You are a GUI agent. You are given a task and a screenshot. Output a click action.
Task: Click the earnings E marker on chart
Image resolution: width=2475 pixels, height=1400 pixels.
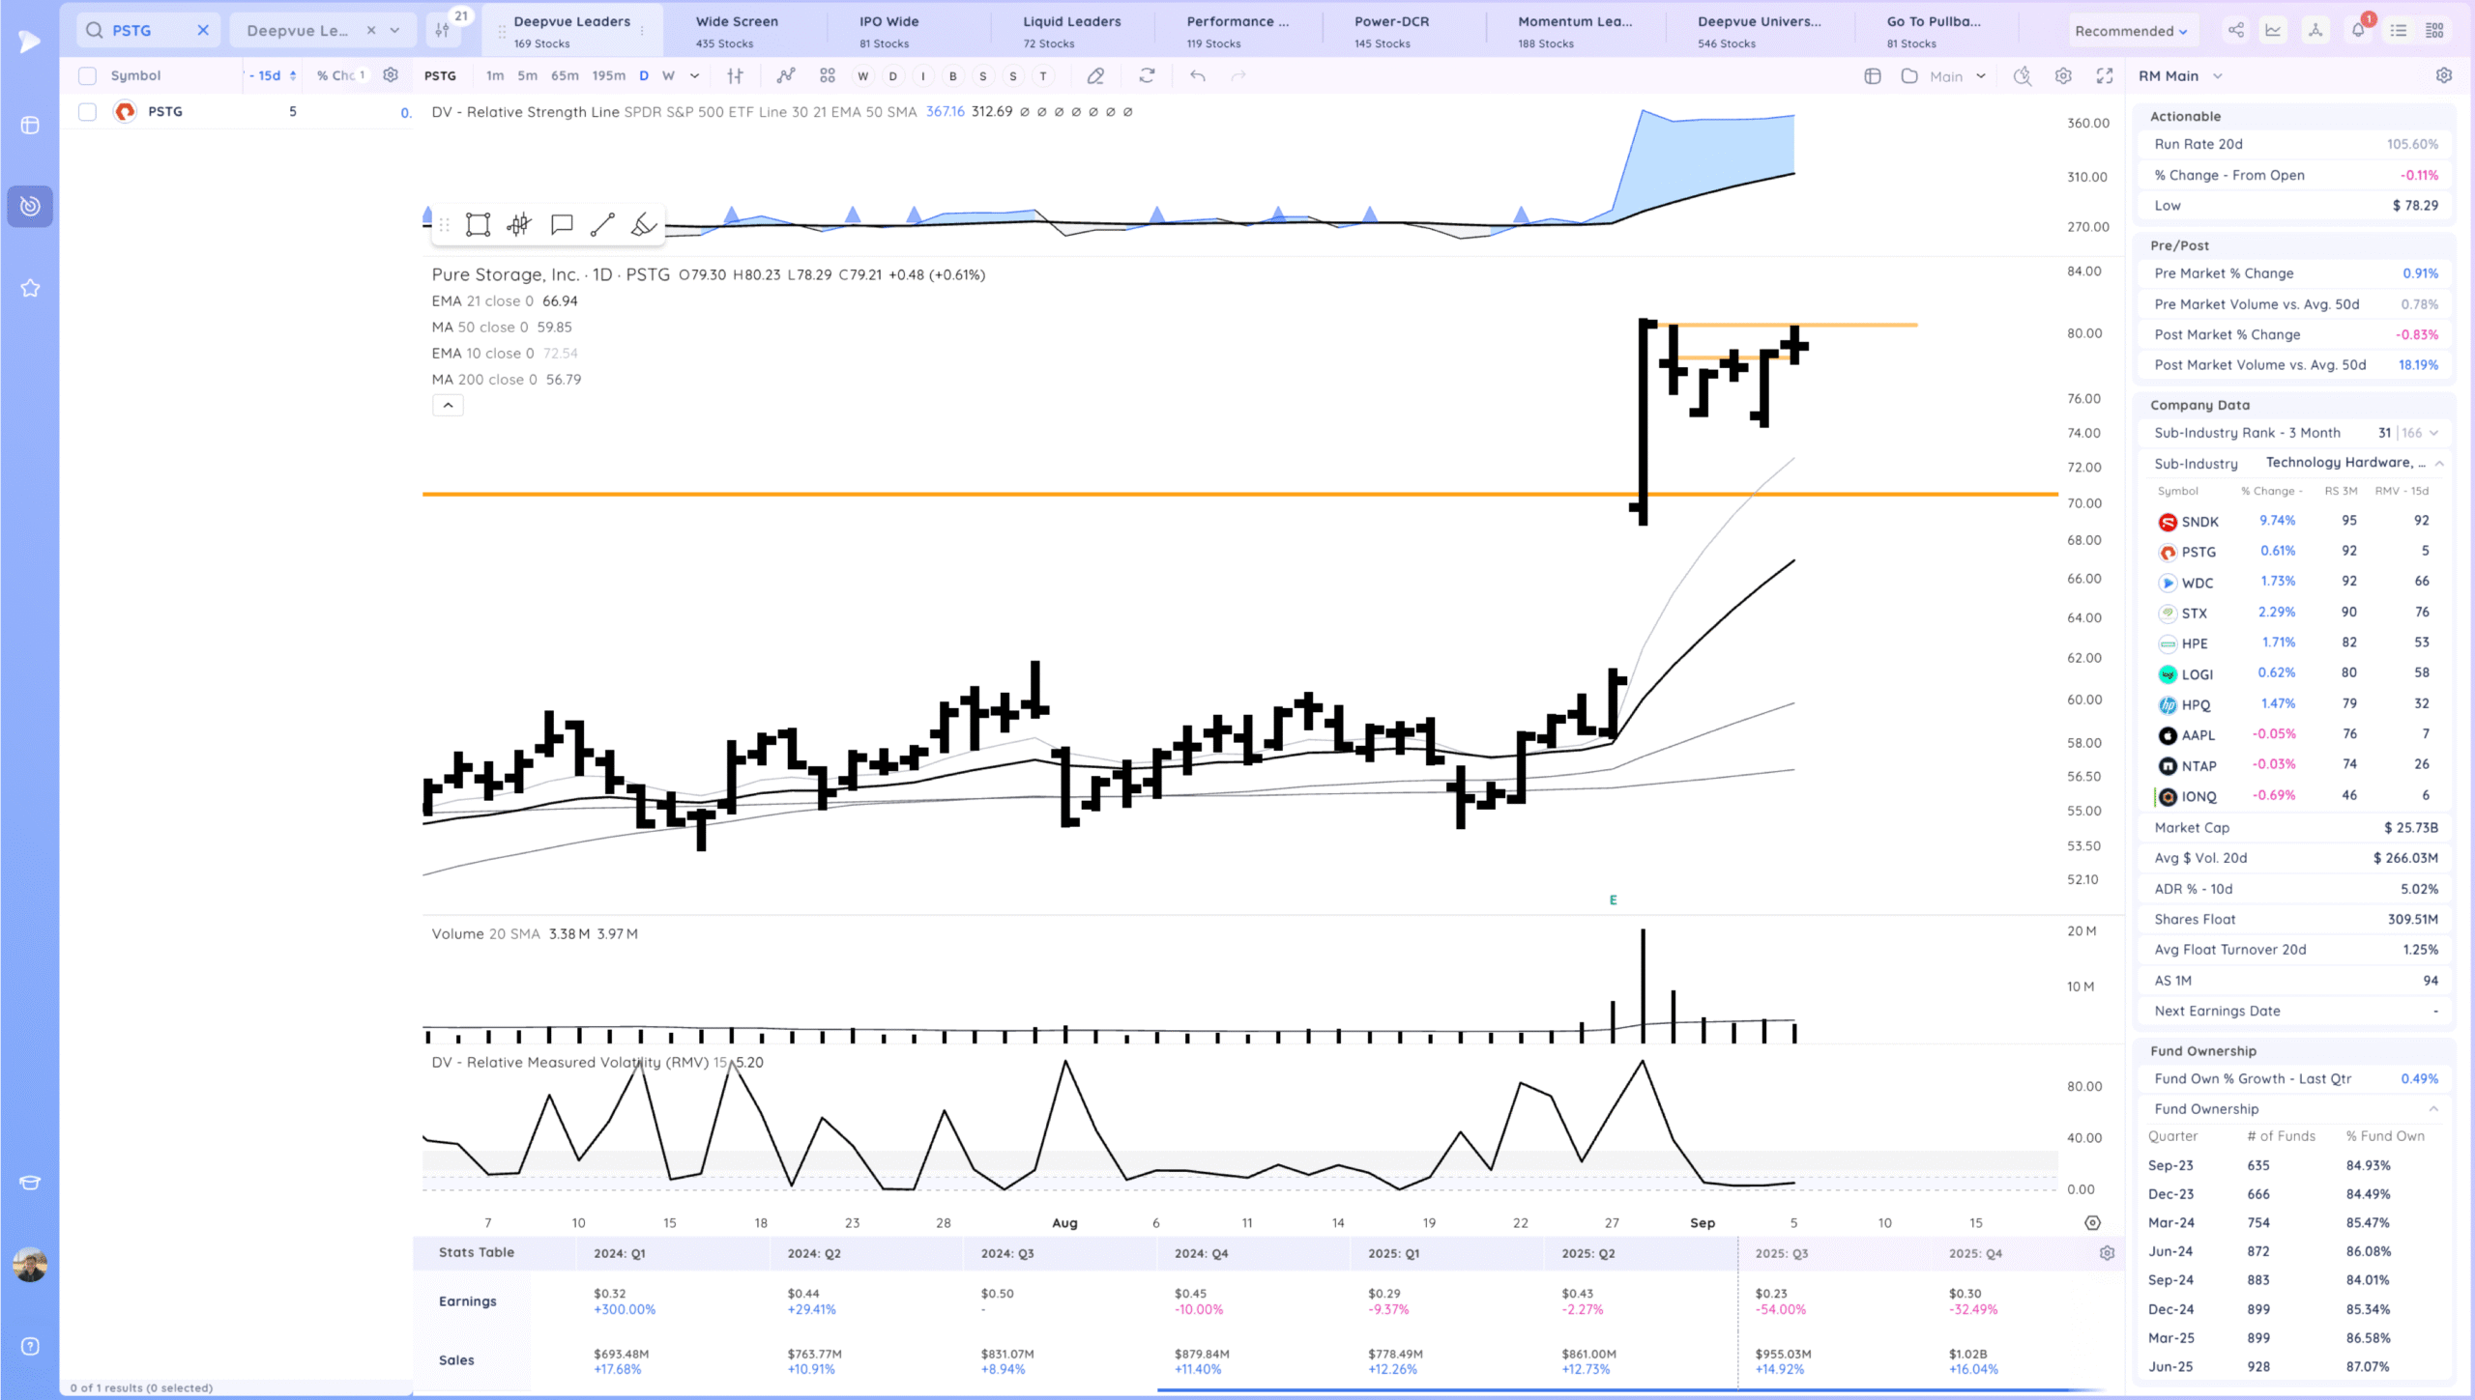tap(1613, 900)
